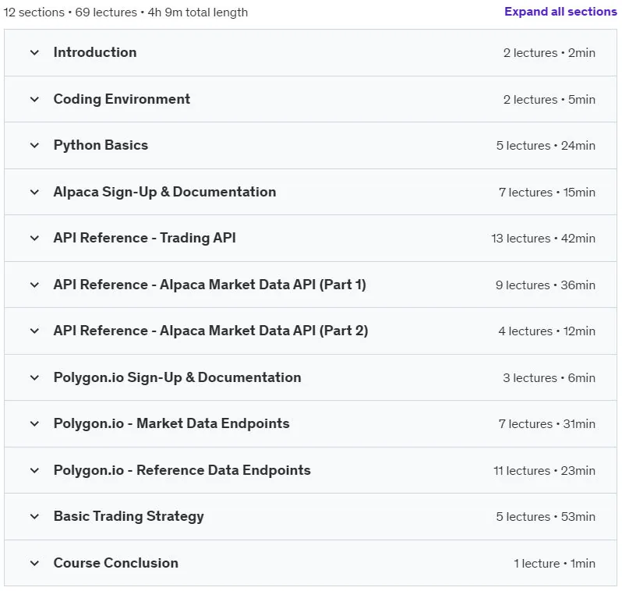Expand Alpaca Sign-Up & Documentation chevron
Screen dimensions: 622x591
point(34,192)
